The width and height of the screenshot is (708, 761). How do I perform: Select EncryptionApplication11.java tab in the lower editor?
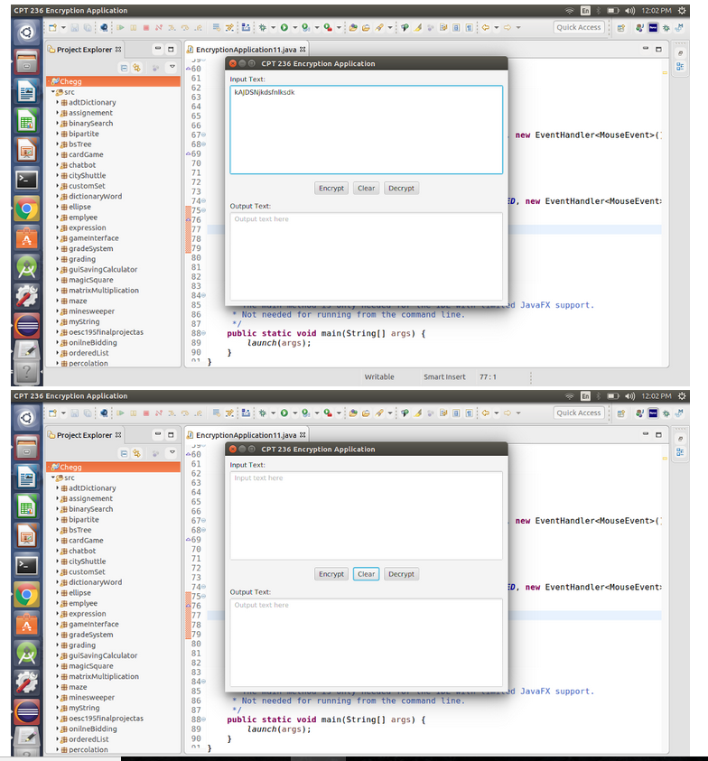(x=247, y=435)
